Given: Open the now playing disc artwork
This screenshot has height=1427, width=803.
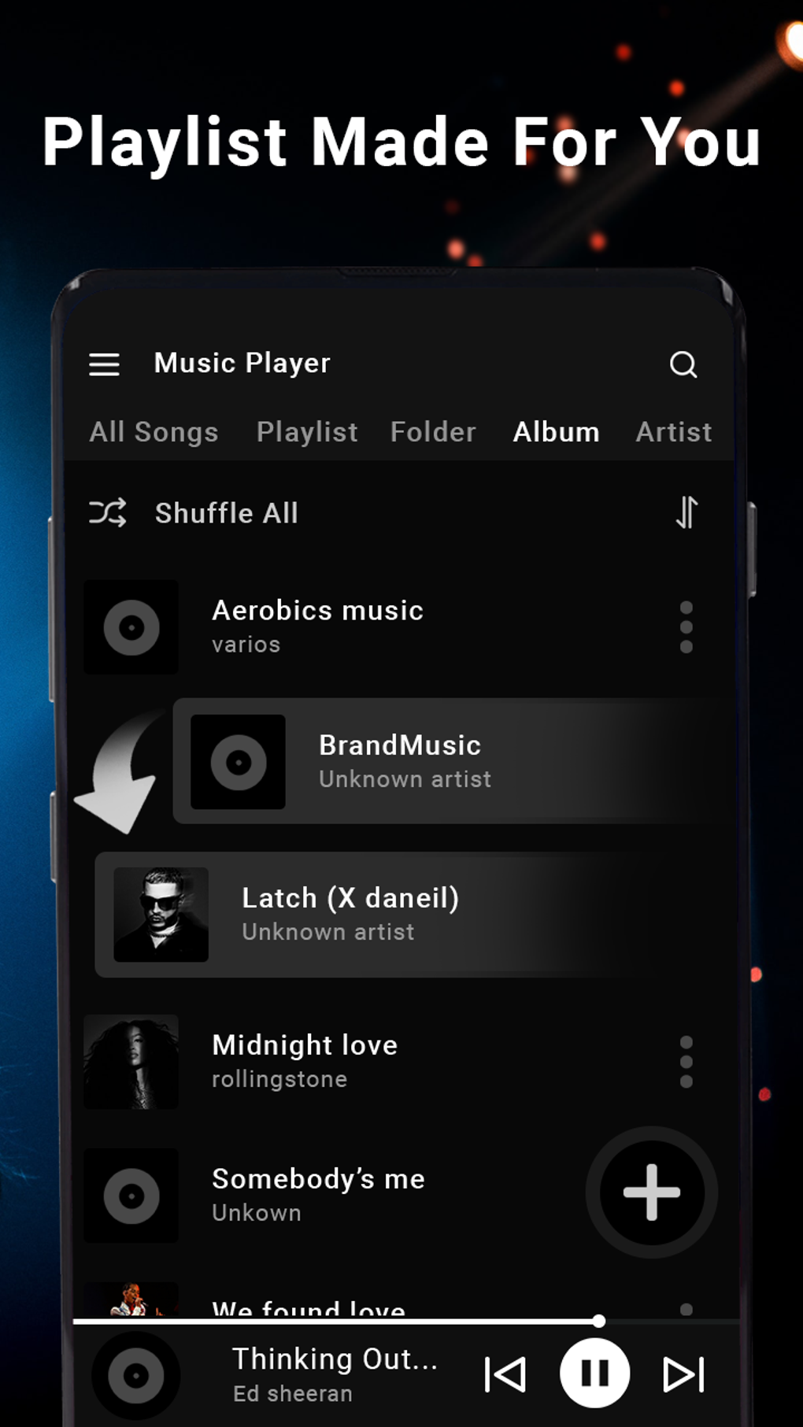Looking at the screenshot, I should [136, 1376].
